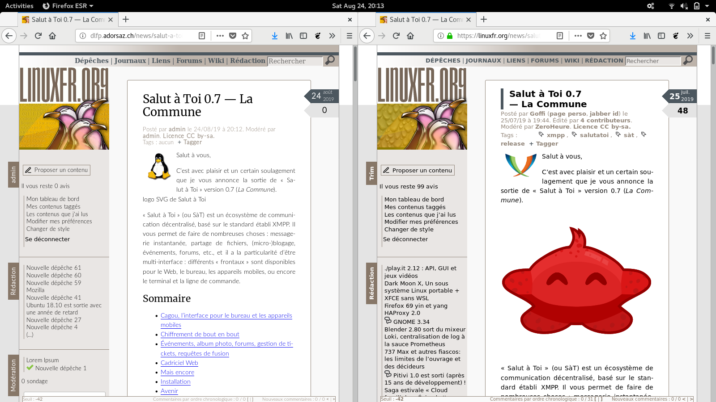Screen dimensions: 716x402
Task: Open home page in right Firefox window
Action: [x=410, y=36]
